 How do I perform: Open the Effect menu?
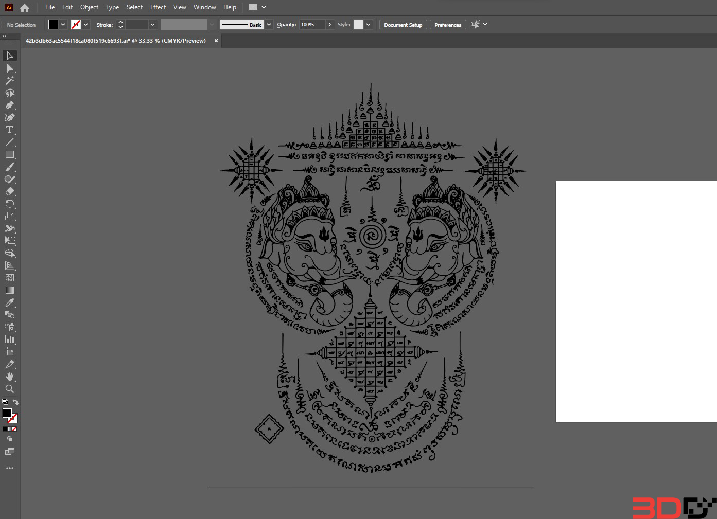click(x=158, y=7)
